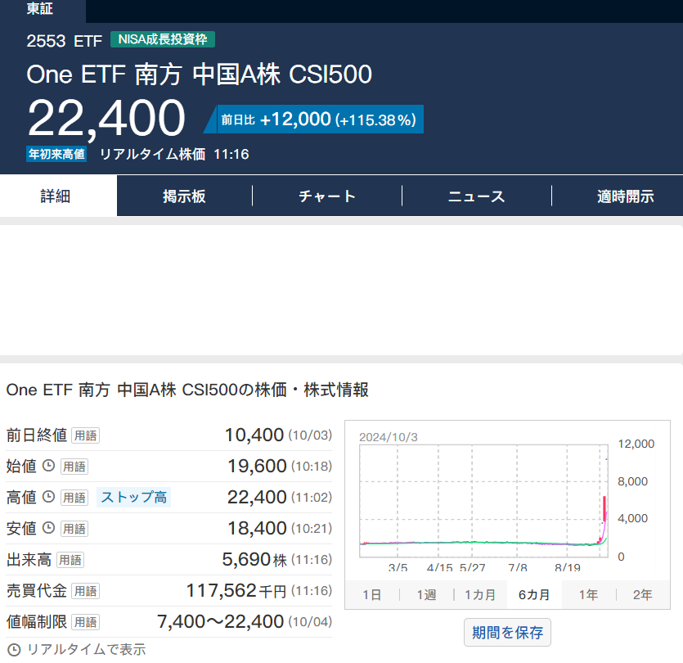683x663 pixels.
Task: Open 用語 glossary for 出来高
Action: coord(70,560)
